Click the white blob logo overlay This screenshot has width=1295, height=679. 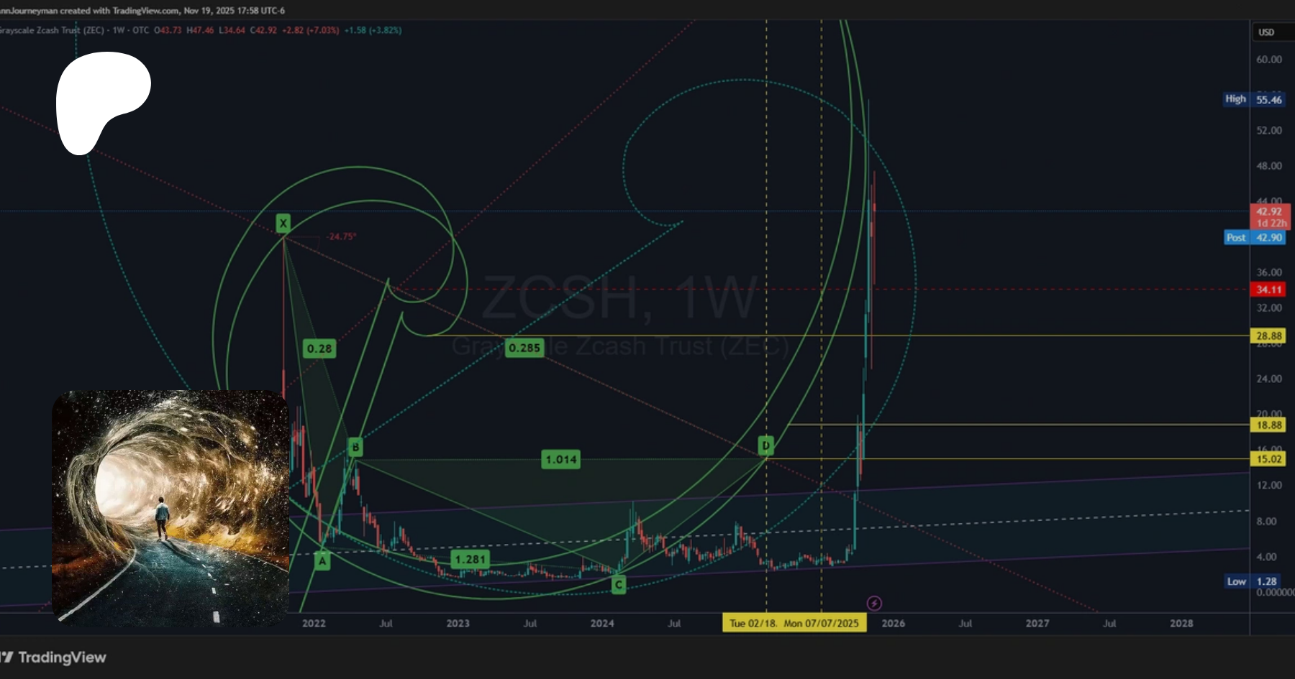pos(101,101)
